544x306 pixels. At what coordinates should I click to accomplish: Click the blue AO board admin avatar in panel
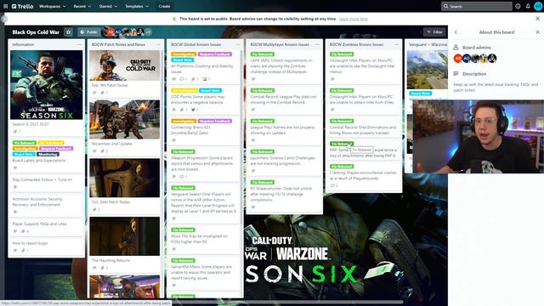click(467, 59)
